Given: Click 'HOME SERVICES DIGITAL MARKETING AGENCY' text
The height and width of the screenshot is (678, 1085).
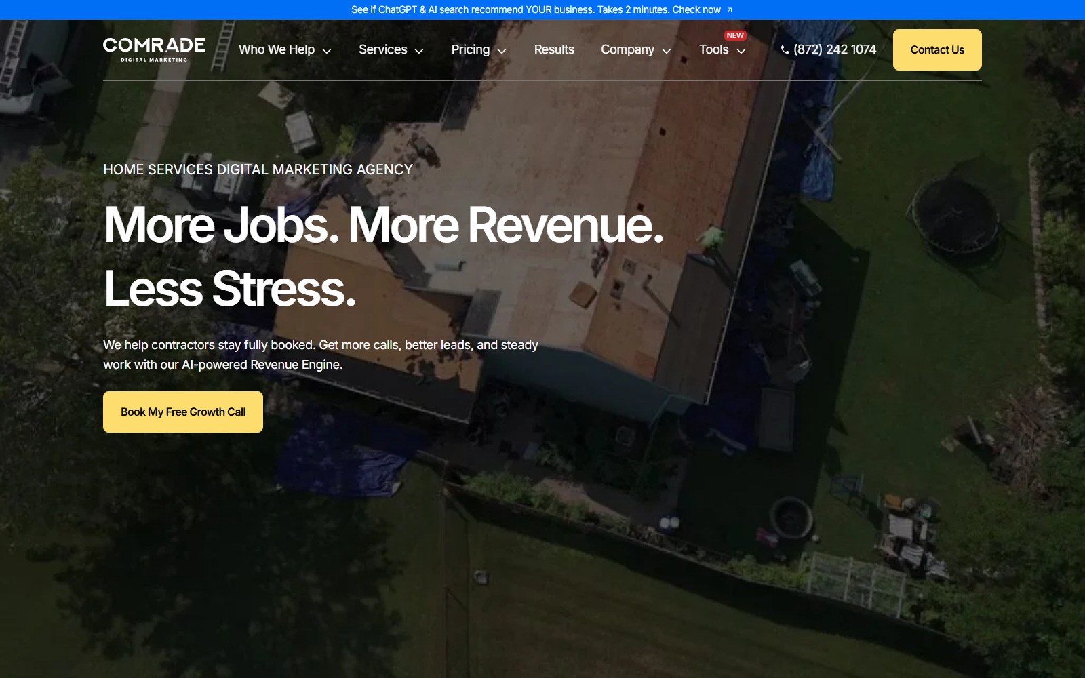Looking at the screenshot, I should pos(258,169).
